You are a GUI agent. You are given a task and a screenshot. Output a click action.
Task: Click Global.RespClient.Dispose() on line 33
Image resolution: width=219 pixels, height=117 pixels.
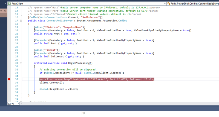pyautogui.click(x=104, y=73)
